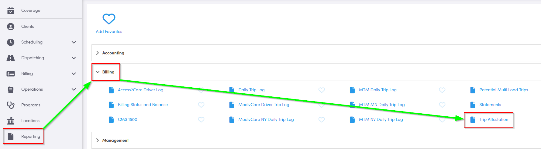Open the ModivCare NY Daily Trip Log

pyautogui.click(x=266, y=120)
